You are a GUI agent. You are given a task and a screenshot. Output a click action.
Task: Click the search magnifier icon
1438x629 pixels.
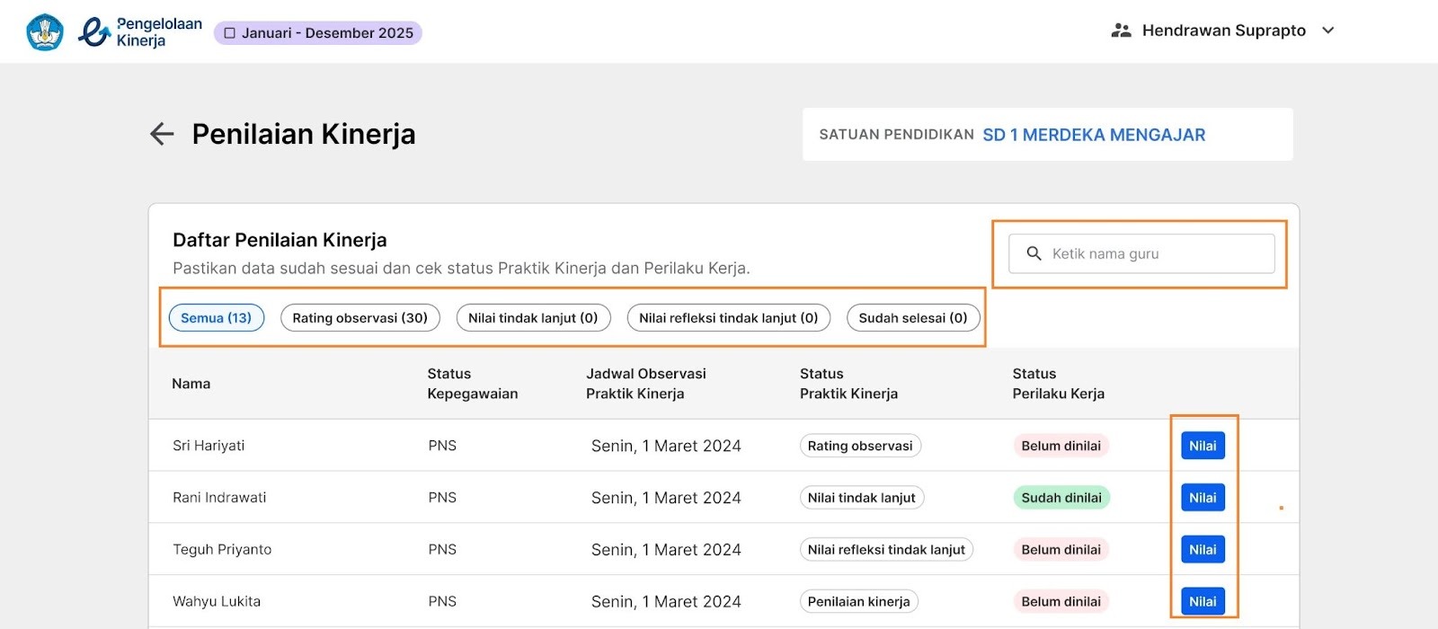pyautogui.click(x=1034, y=254)
